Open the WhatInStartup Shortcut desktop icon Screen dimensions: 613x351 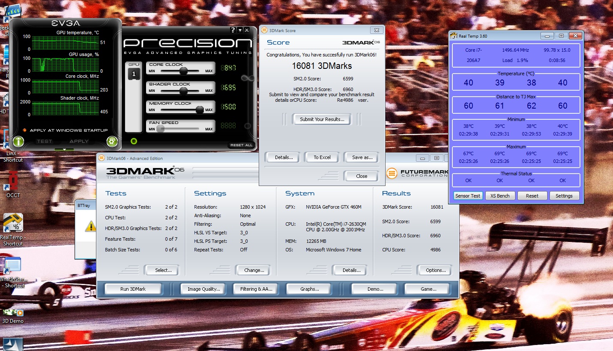point(12,272)
